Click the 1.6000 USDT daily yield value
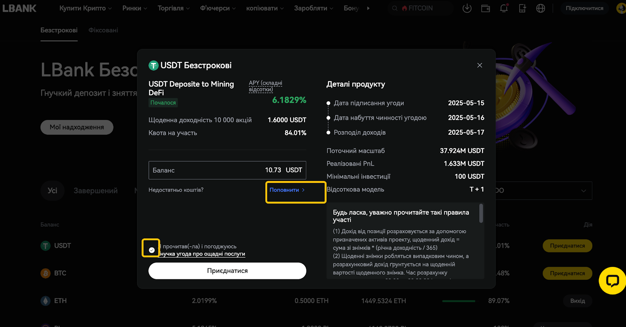This screenshot has height=327, width=626. pos(287,120)
